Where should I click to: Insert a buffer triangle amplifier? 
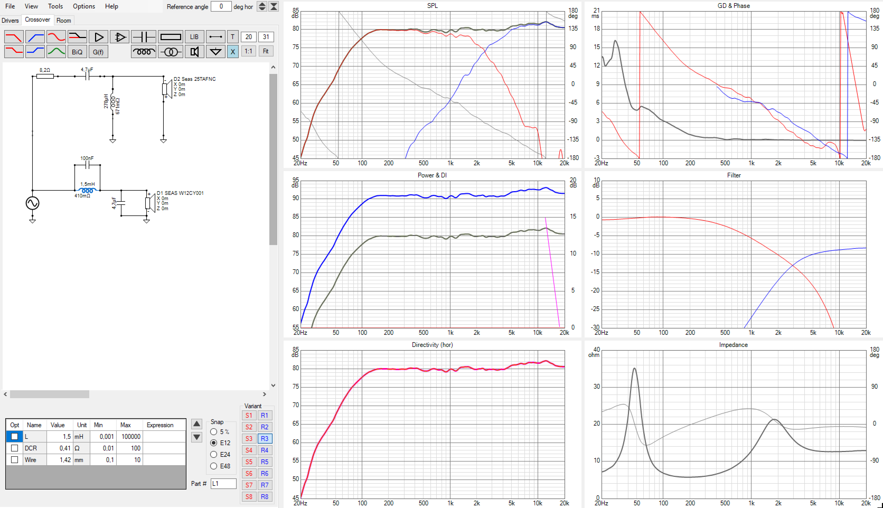98,37
